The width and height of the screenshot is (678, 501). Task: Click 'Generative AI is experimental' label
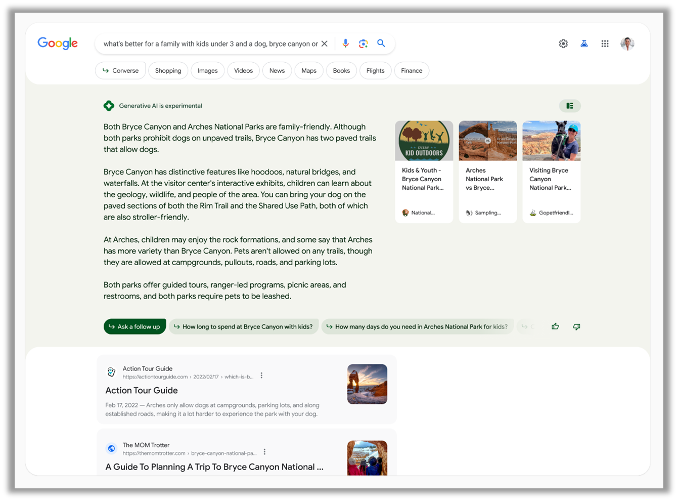[x=160, y=106]
